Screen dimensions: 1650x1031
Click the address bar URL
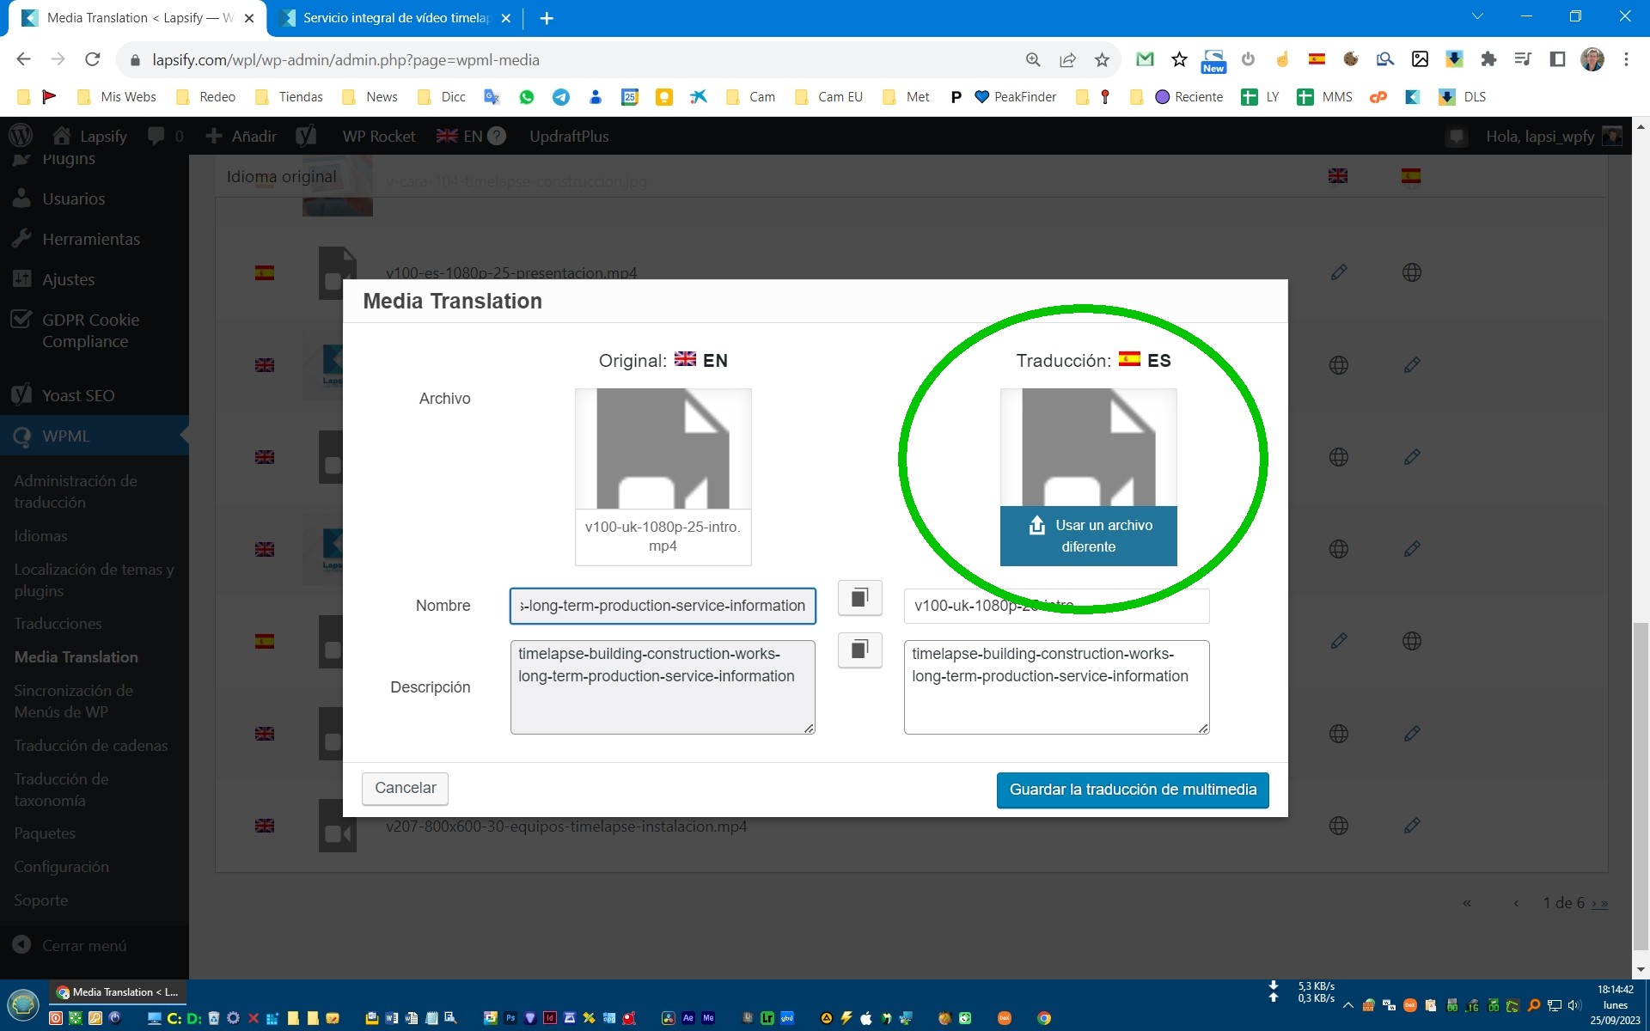[x=345, y=60]
